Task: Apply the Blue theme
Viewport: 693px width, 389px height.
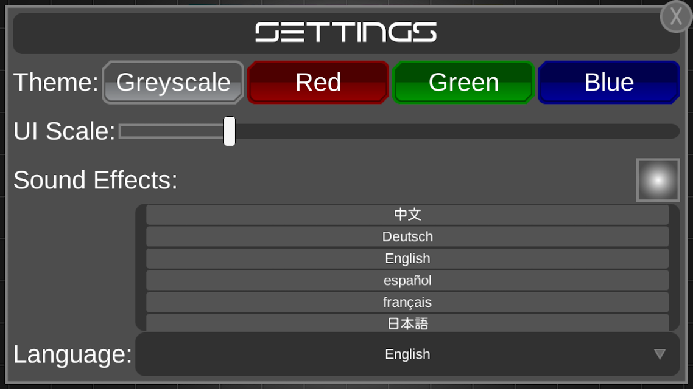Action: (x=609, y=83)
